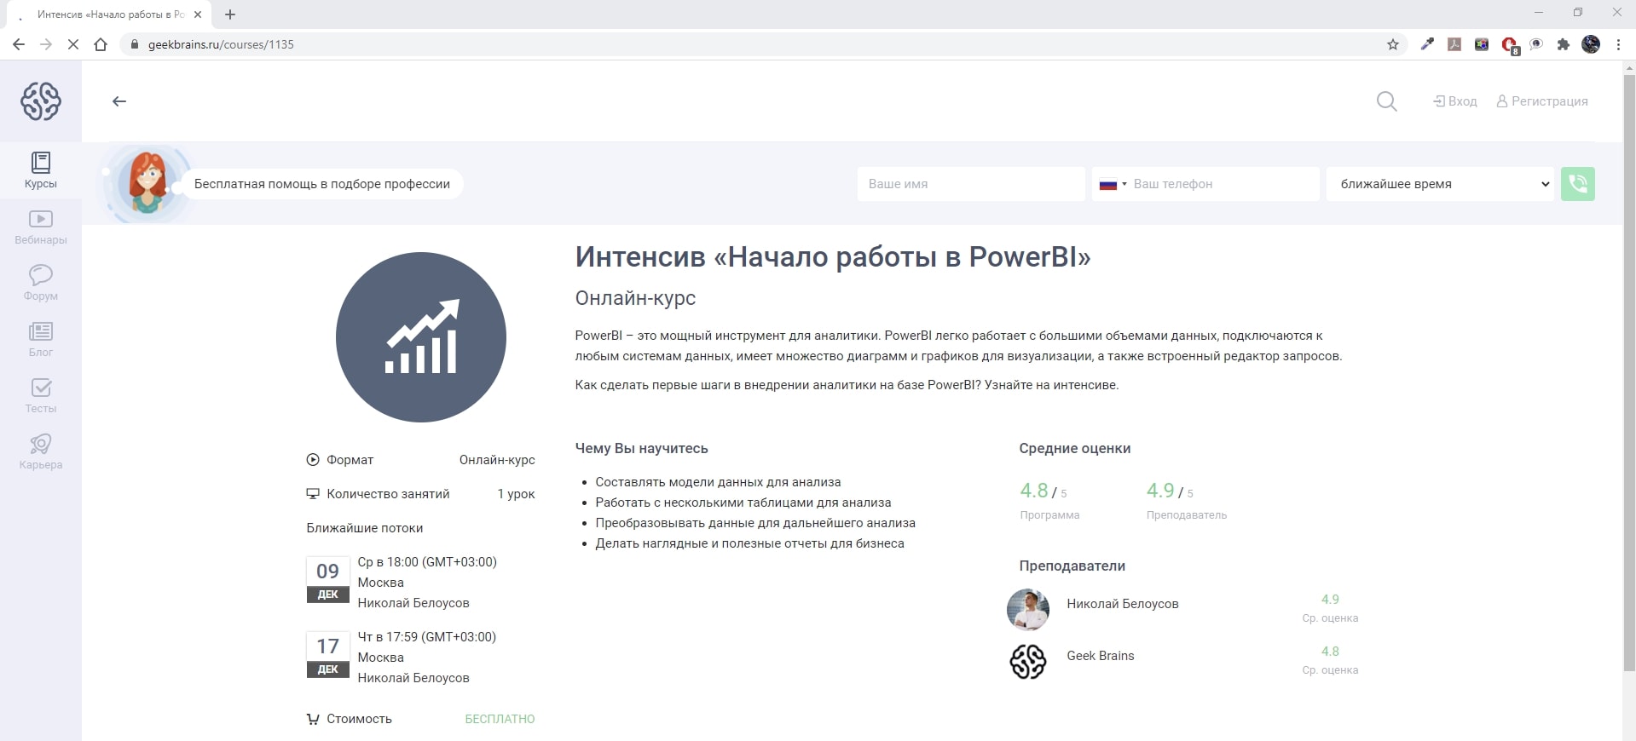This screenshot has width=1636, height=741.
Task: Open the country flag phone code selector
Action: [x=1113, y=184]
